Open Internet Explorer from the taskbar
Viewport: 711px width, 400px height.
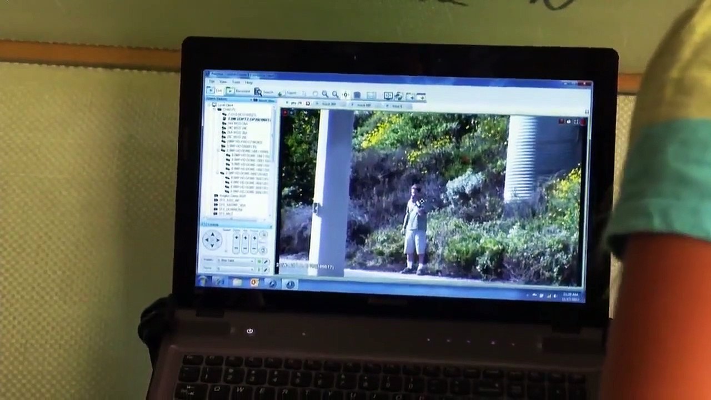219,282
